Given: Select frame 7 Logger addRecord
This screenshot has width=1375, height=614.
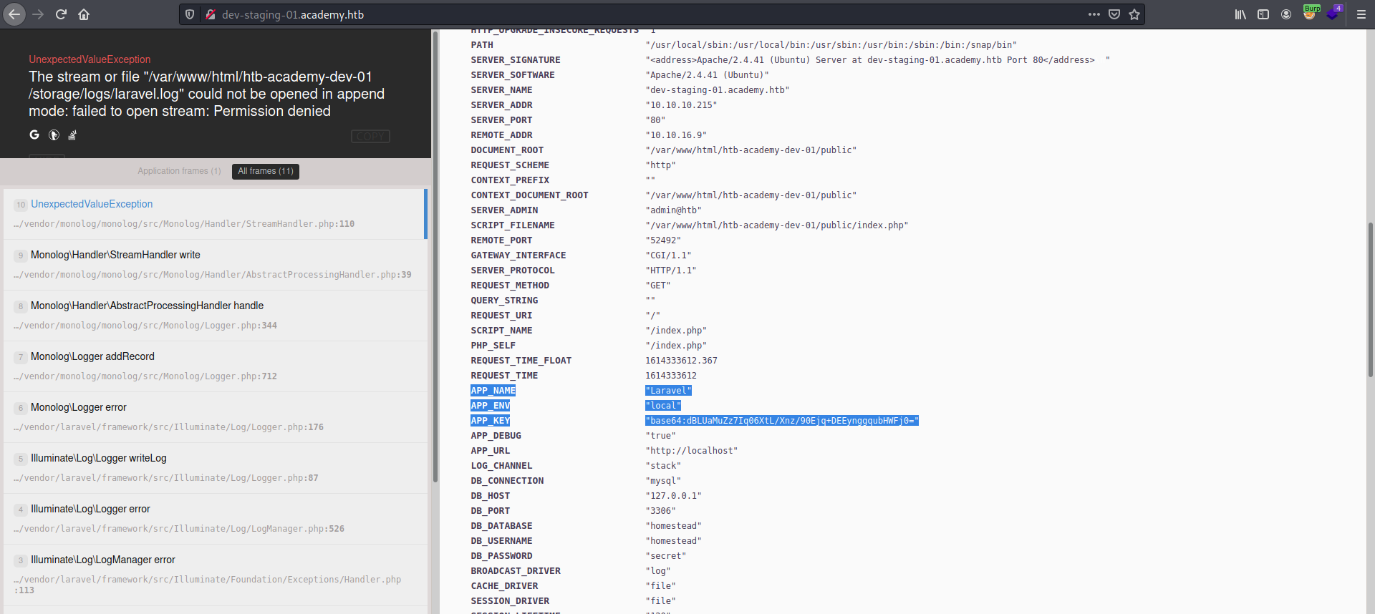Looking at the screenshot, I should pyautogui.click(x=215, y=366).
